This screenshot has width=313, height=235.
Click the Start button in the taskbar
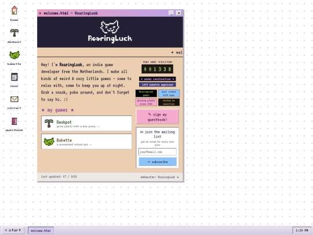(x=13, y=230)
